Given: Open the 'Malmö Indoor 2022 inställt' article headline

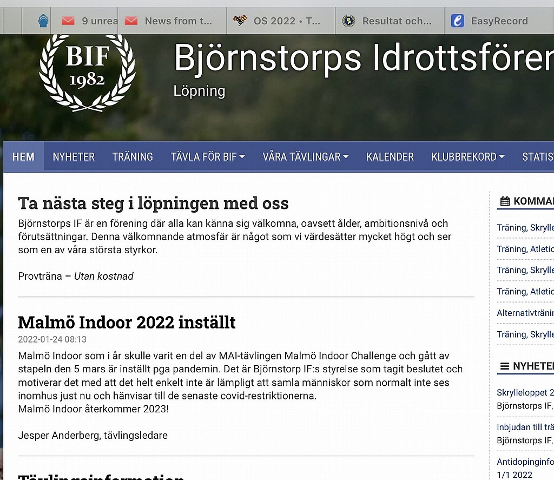Looking at the screenshot, I should click(x=127, y=323).
